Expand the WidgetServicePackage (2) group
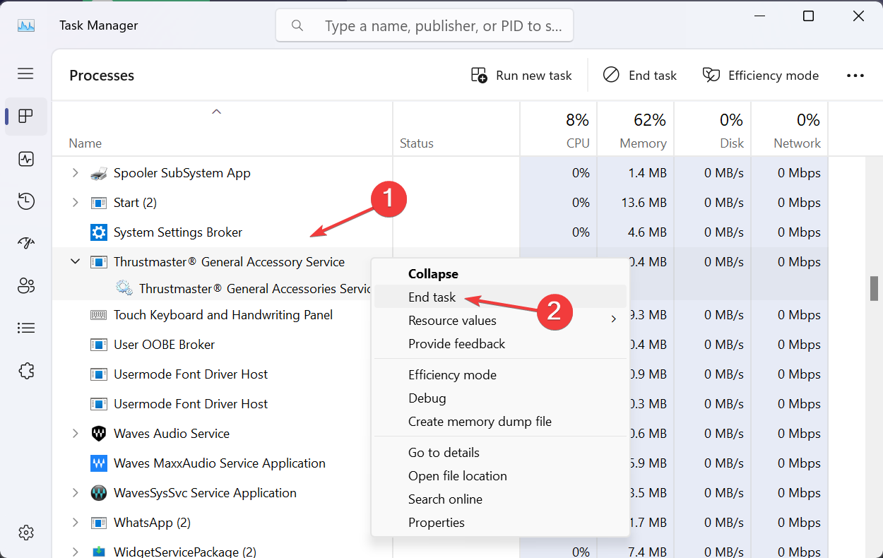 (x=75, y=552)
